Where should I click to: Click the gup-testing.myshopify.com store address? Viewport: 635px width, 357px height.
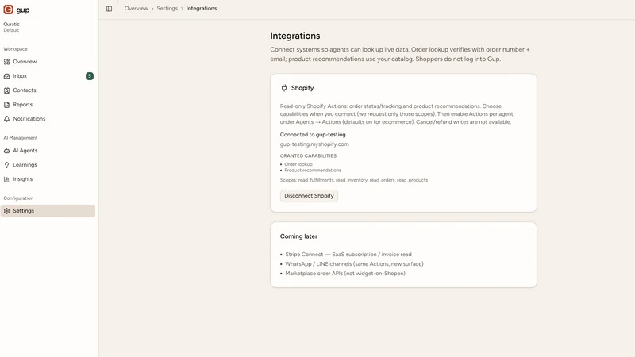click(x=314, y=144)
